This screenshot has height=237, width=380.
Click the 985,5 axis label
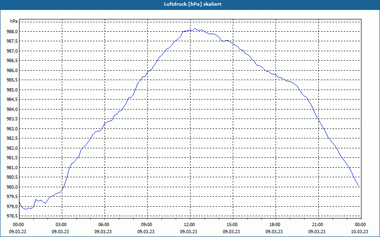(12, 80)
